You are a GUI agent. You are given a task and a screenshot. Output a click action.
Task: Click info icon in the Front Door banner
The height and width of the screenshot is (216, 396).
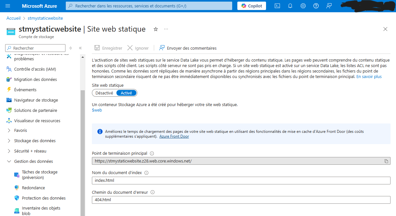(100, 132)
